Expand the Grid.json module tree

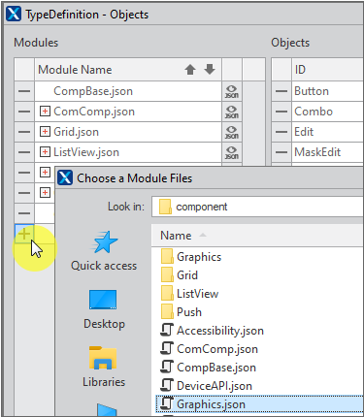pos(45,132)
